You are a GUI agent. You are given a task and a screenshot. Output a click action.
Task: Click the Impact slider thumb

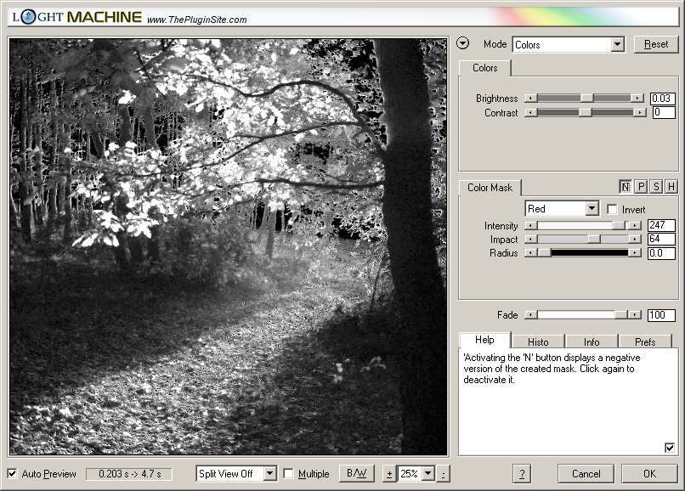pyautogui.click(x=594, y=240)
